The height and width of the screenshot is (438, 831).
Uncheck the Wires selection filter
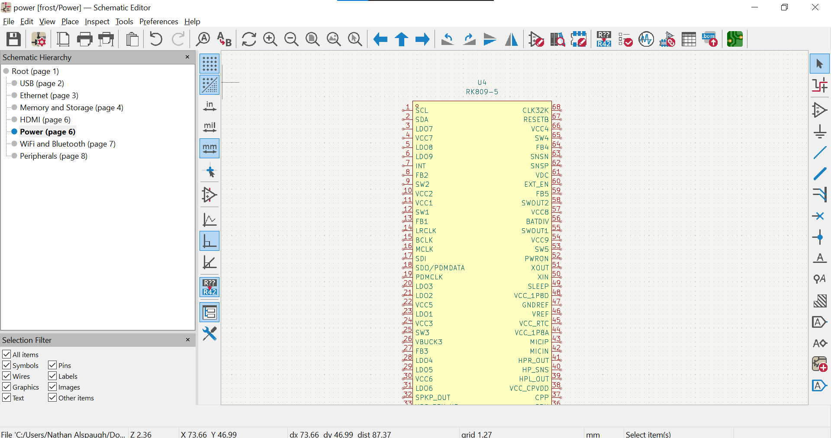[7, 376]
